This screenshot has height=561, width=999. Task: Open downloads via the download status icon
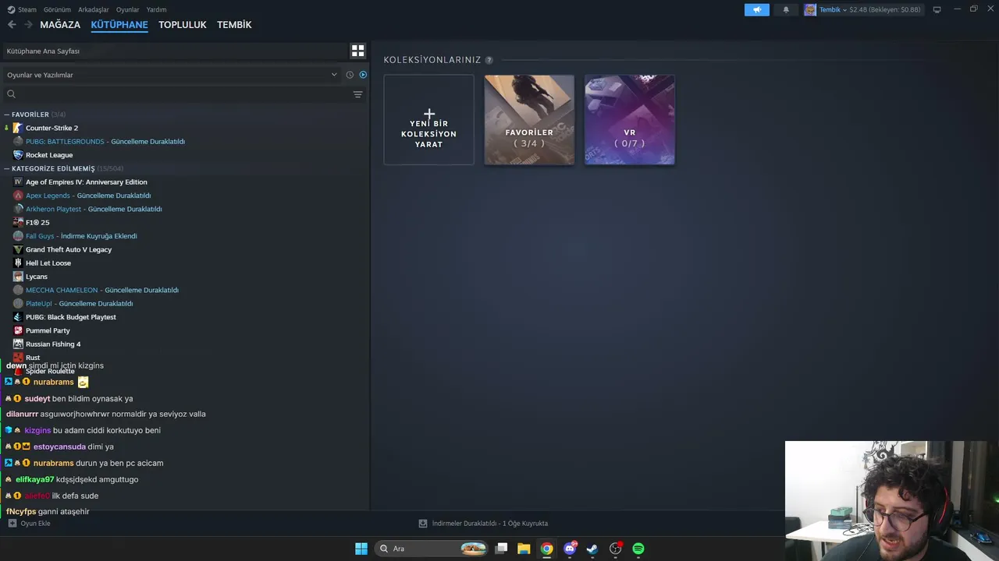tap(423, 524)
